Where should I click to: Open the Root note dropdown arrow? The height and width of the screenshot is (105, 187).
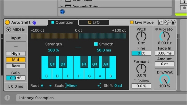coord(50,86)
